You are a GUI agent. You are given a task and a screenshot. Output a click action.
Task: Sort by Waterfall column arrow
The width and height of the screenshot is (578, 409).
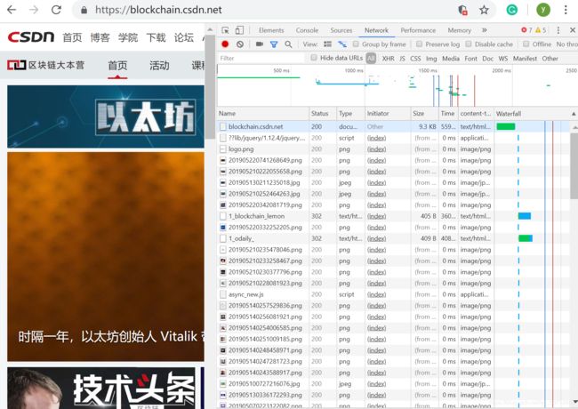[x=574, y=114]
